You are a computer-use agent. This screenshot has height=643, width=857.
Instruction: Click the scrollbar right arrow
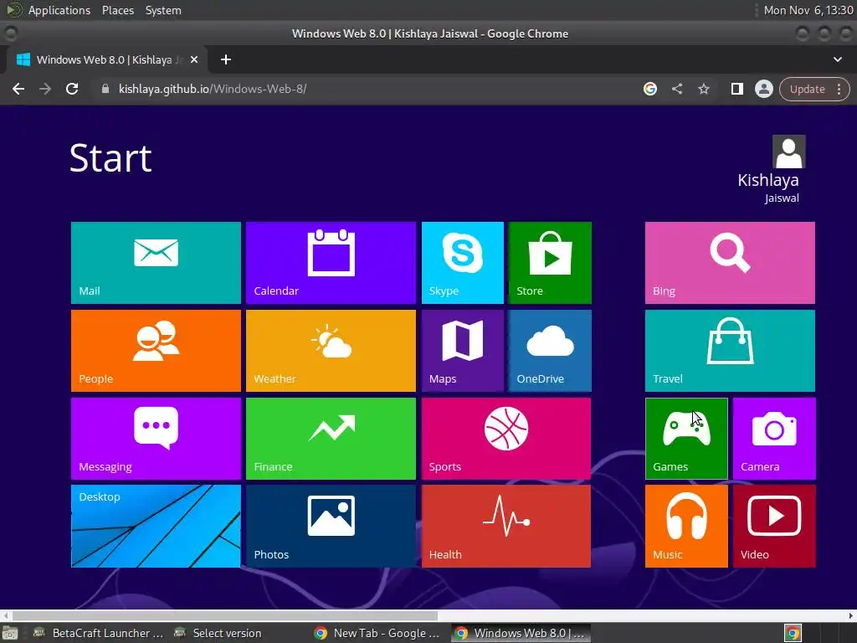[x=850, y=615]
